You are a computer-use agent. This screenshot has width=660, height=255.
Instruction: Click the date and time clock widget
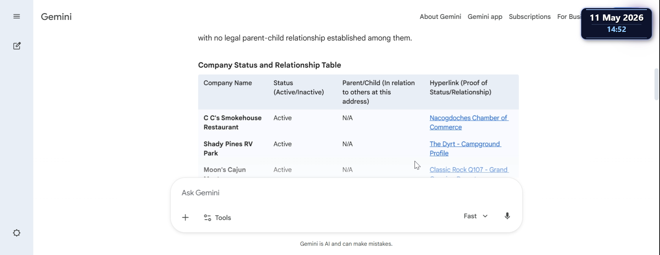pyautogui.click(x=616, y=23)
